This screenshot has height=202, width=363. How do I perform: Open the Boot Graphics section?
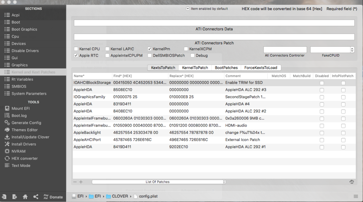pos(24,29)
